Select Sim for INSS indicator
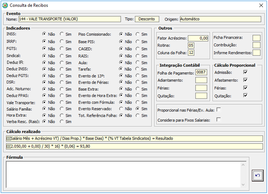Viewport: 268px width, 194px height. (x=62, y=34)
